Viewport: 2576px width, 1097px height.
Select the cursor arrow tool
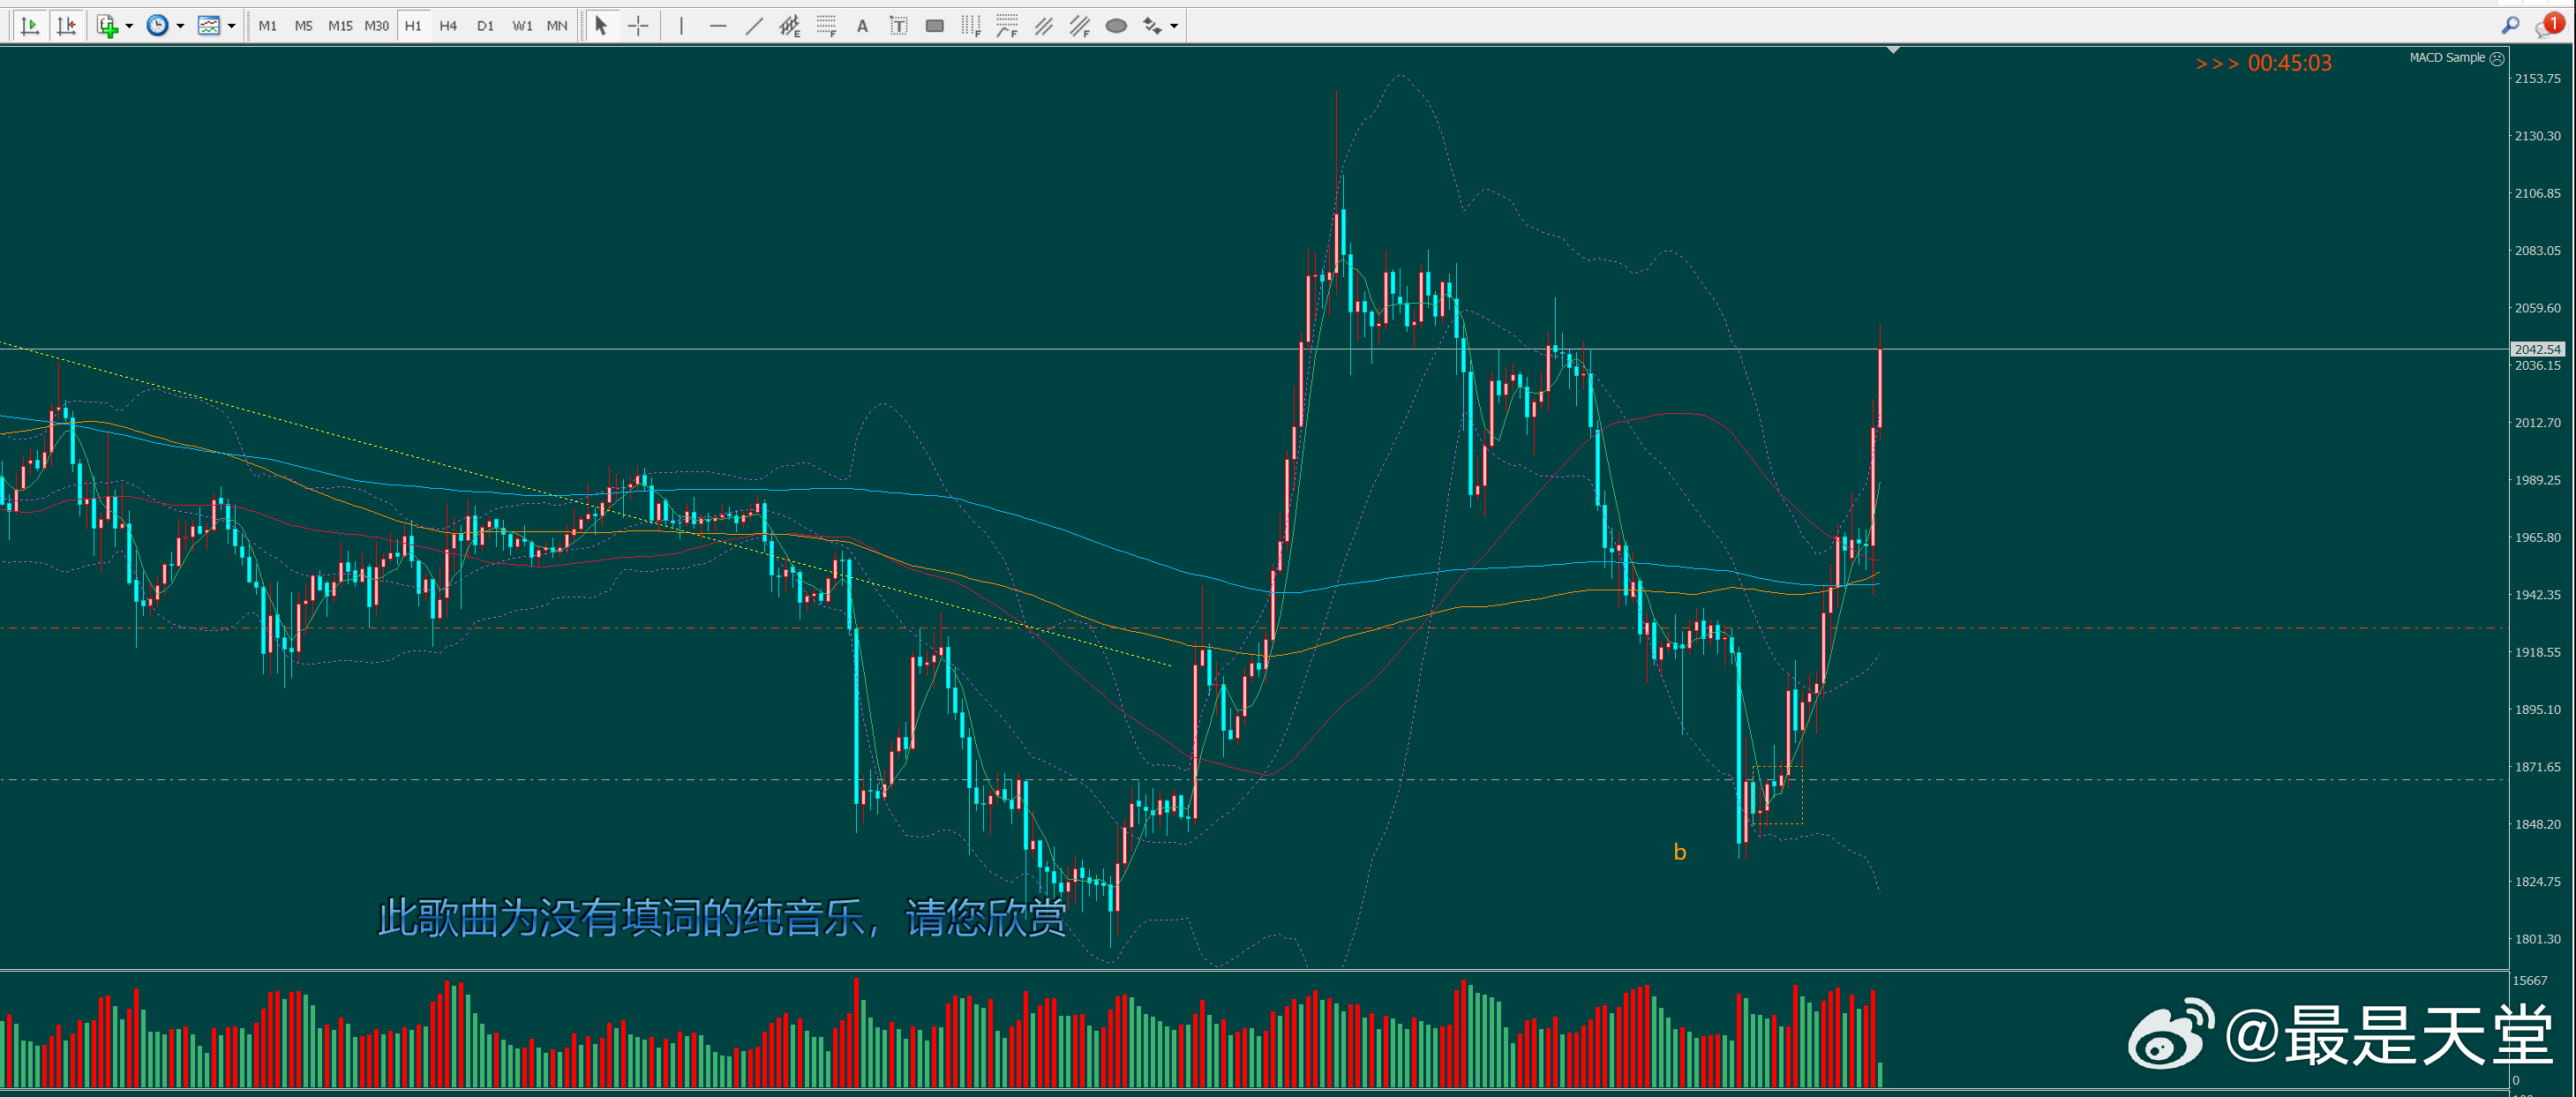tap(601, 26)
